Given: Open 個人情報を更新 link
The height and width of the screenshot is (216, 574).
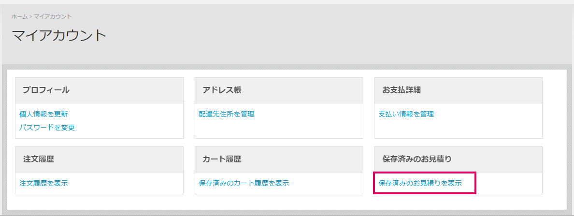Looking at the screenshot, I should 43,114.
